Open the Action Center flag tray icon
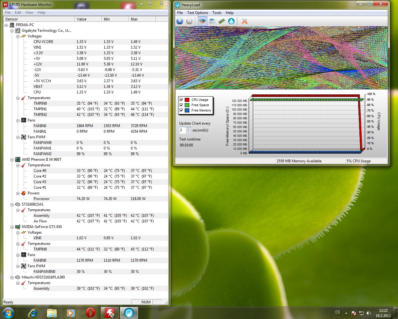398x319 pixels. point(354,313)
